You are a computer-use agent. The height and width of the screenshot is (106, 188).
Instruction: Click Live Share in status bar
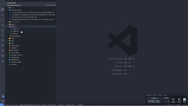tap(52, 105)
